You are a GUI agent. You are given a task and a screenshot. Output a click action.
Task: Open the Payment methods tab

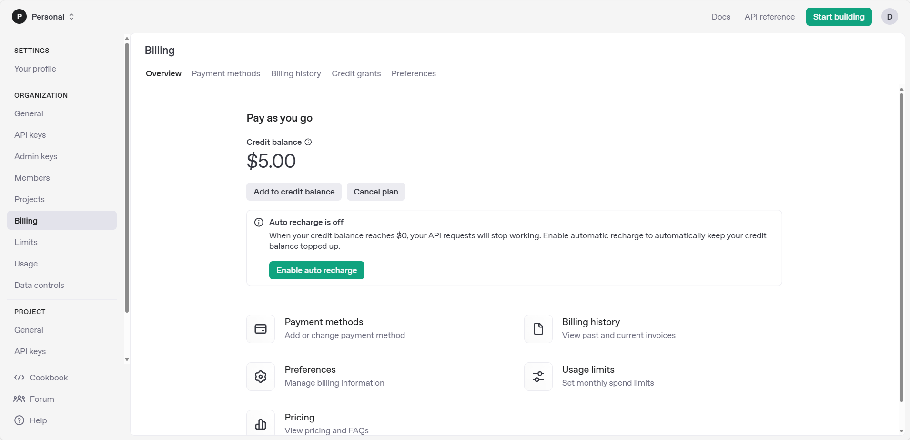(x=226, y=73)
